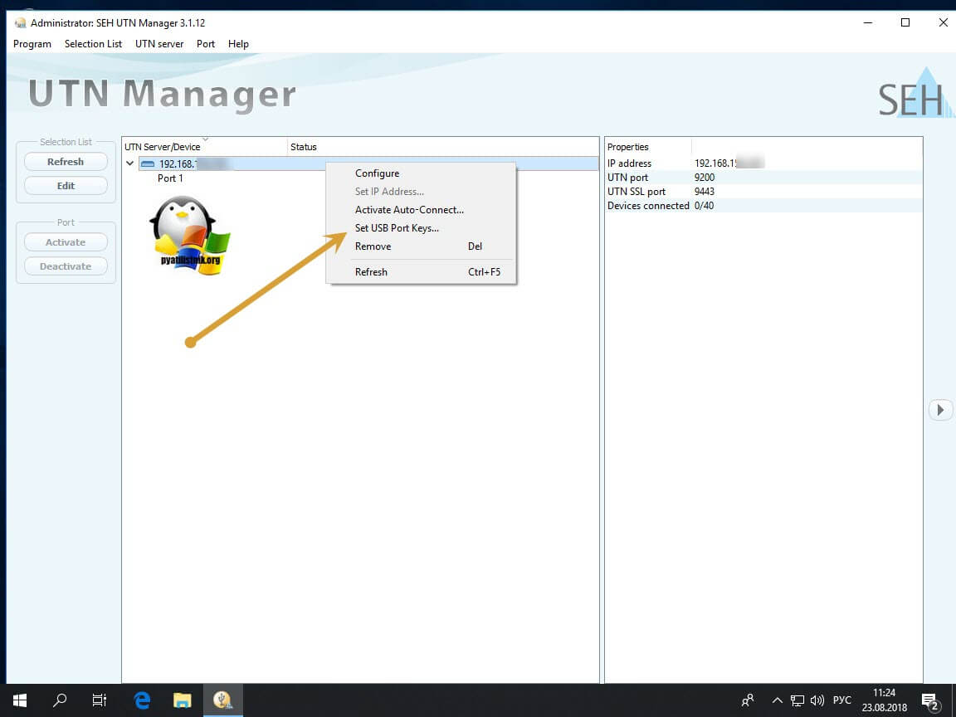Open the Help menu
Screen dimensions: 956x717
(238, 44)
